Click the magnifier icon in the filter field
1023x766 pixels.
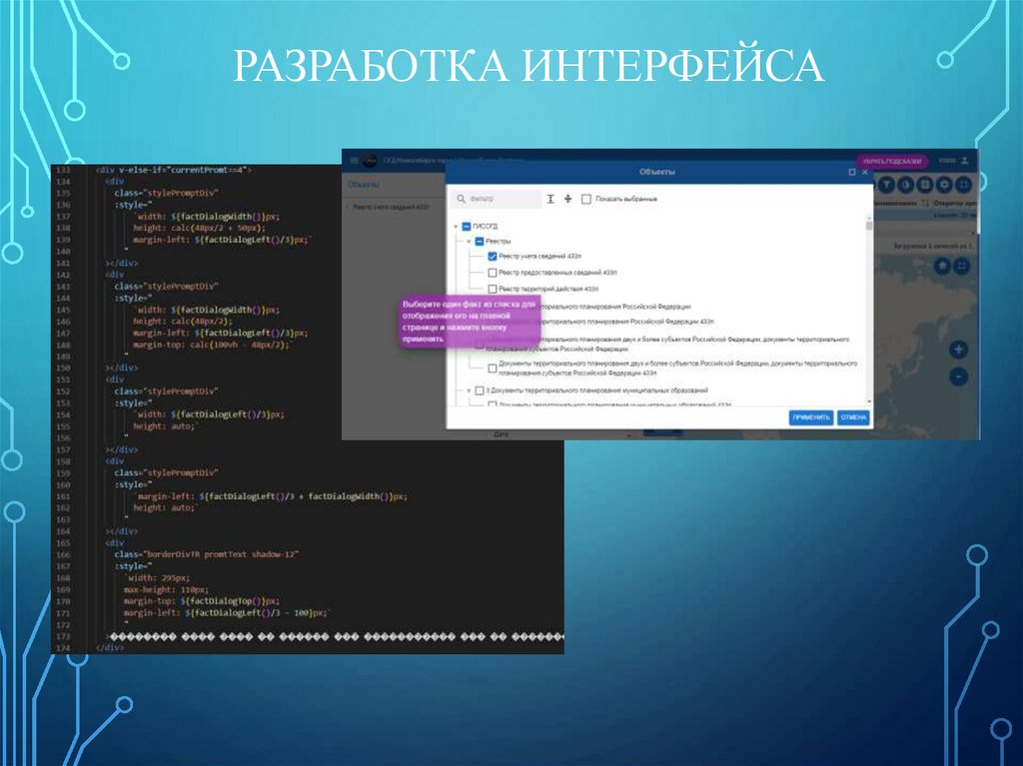[462, 199]
